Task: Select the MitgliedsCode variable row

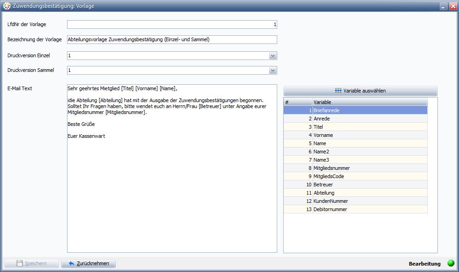Action: (355, 176)
